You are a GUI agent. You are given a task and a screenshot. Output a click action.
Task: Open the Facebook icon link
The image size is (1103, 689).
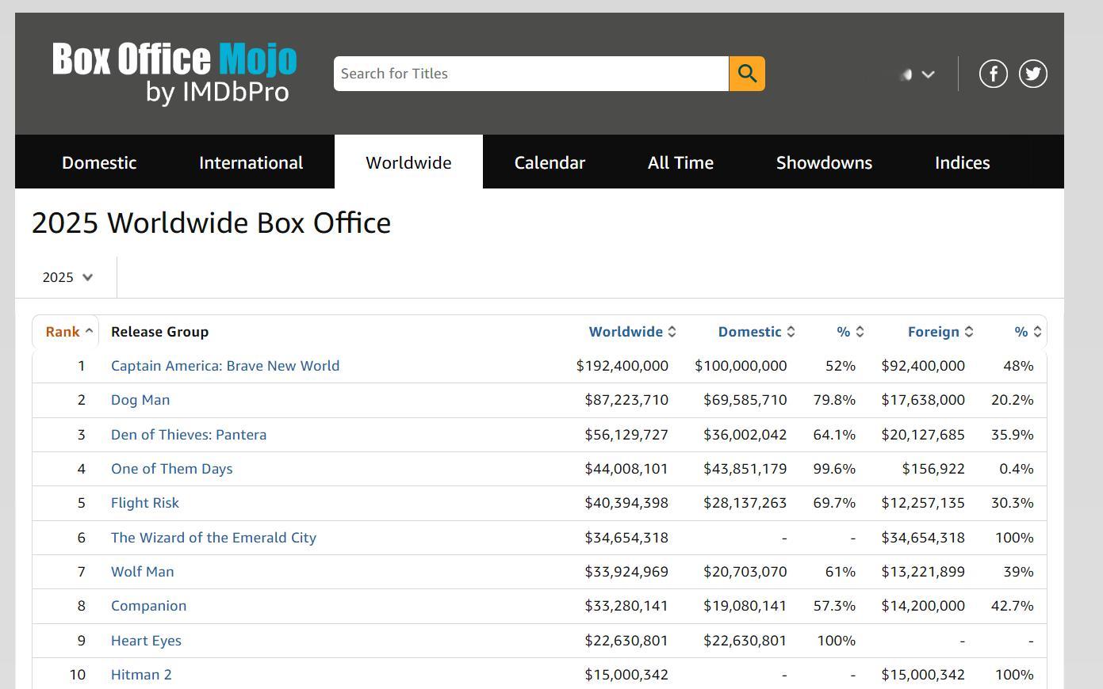click(x=994, y=74)
